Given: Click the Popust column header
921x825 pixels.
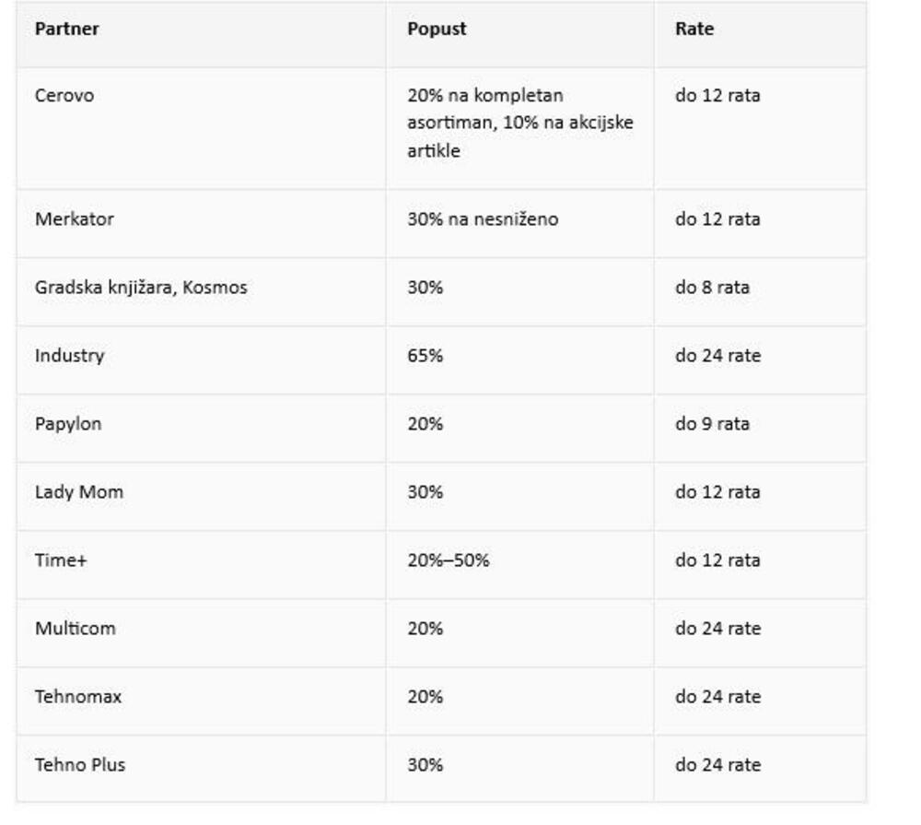Looking at the screenshot, I should (437, 29).
